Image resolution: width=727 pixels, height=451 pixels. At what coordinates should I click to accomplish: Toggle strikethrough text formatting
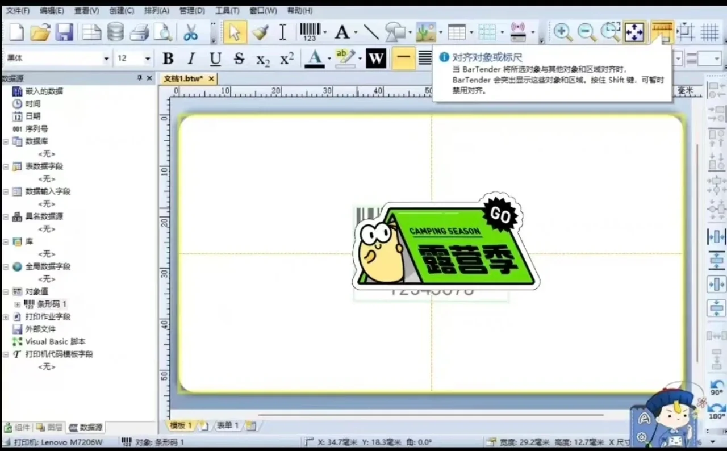click(x=239, y=59)
